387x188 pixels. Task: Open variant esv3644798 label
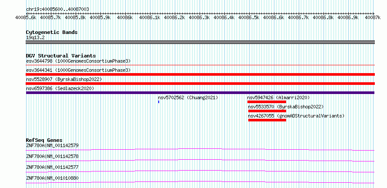tap(78, 61)
